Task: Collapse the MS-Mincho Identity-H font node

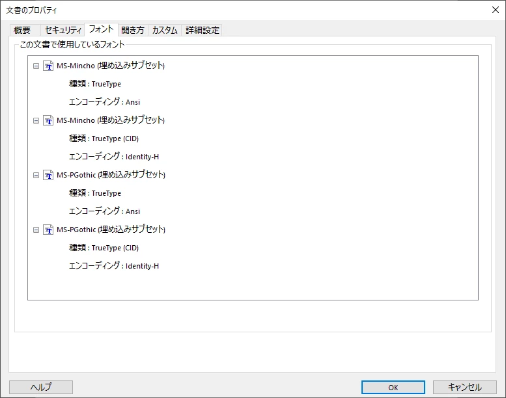Action: (x=36, y=120)
